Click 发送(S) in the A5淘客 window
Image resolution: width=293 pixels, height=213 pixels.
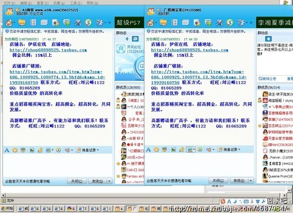coord(97,181)
